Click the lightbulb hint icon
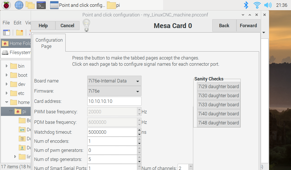This screenshot has height=170, width=291. [86, 25]
